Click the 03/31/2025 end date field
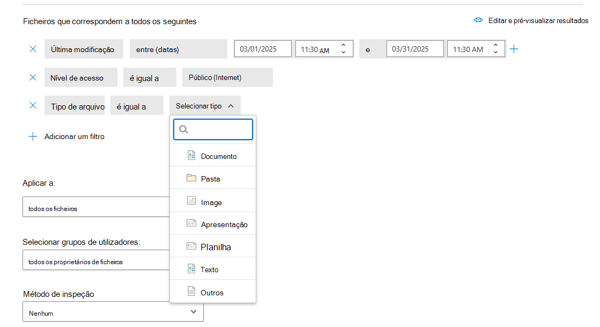Image resolution: width=600 pixels, height=327 pixels. pos(415,49)
